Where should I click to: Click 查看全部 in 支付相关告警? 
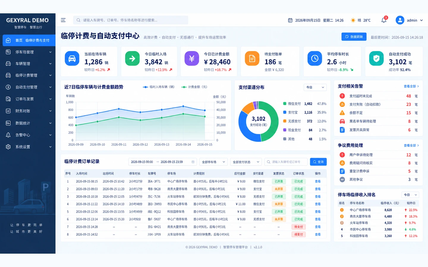point(411,86)
